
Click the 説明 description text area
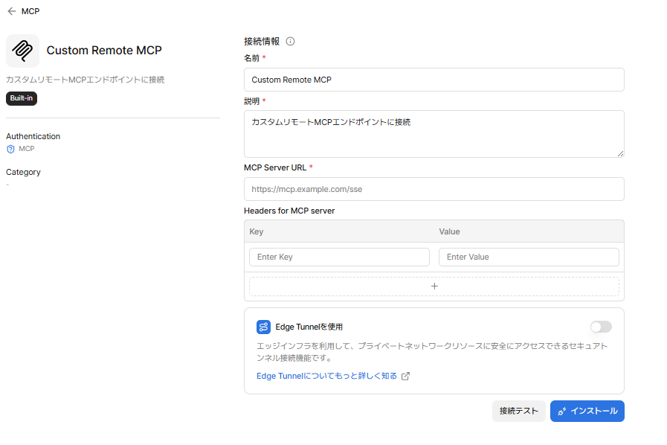[434, 134]
